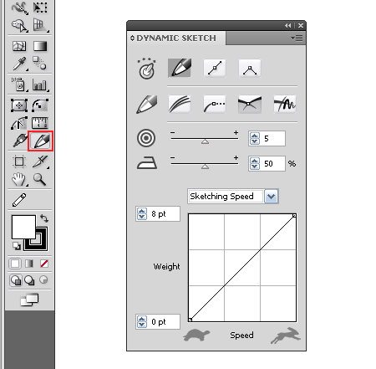The height and width of the screenshot is (369, 376).
Task: Choose Draw Inside mode
Action: point(43,279)
